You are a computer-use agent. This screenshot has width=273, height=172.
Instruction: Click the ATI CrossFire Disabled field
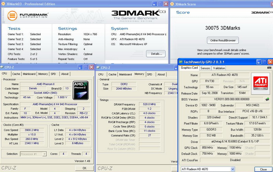[x=235, y=160]
